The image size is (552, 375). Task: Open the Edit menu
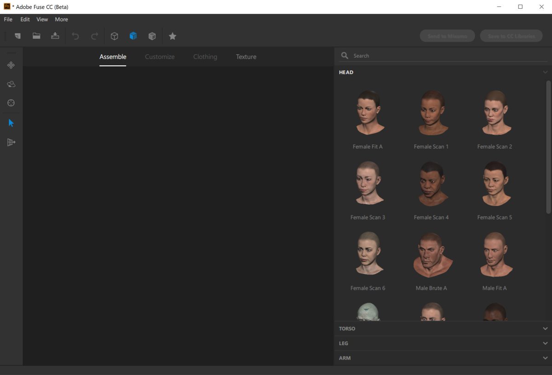[25, 19]
